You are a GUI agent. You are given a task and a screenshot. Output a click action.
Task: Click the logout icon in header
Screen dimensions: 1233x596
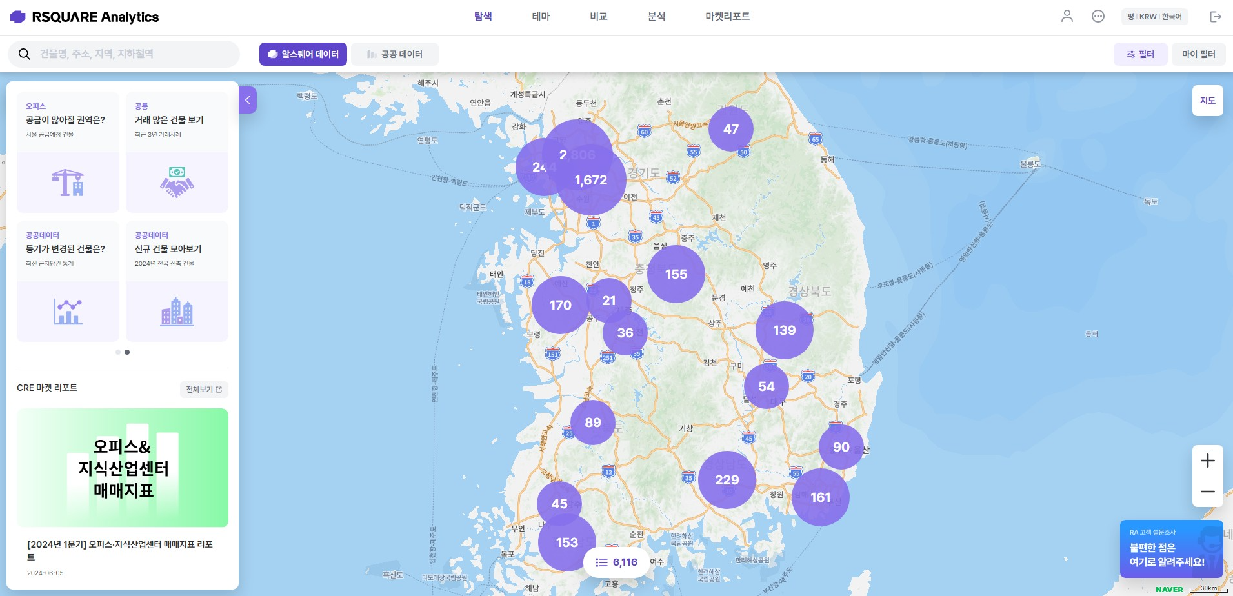1215,17
